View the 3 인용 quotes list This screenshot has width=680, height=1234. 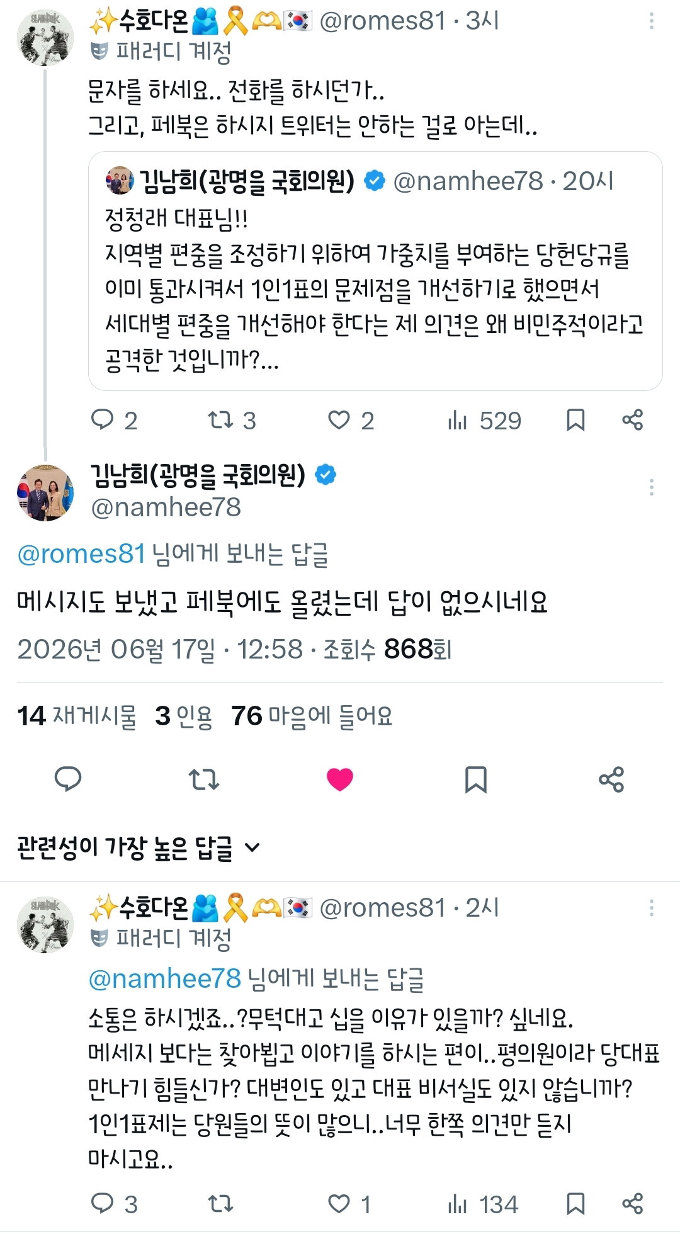pyautogui.click(x=184, y=716)
